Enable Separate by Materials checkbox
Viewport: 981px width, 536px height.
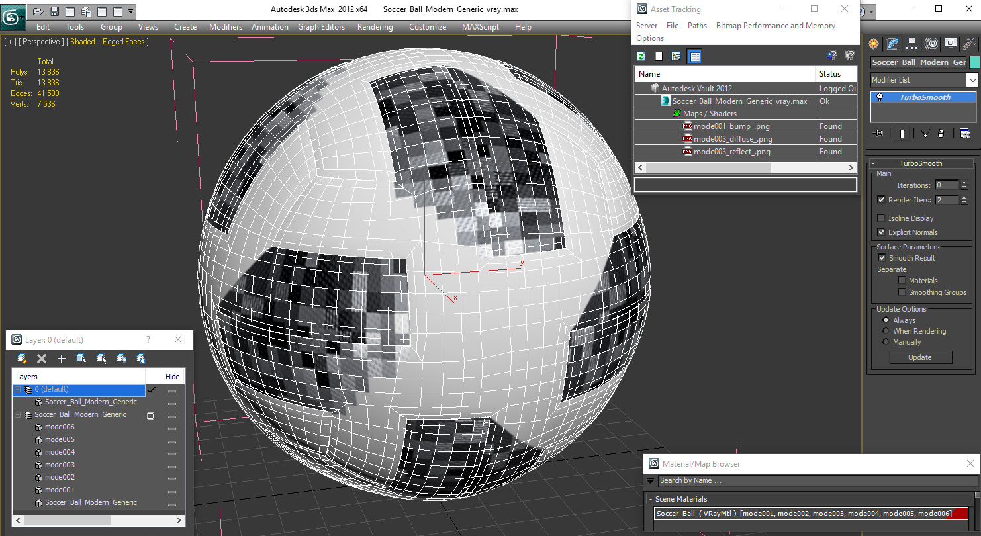[x=902, y=281]
